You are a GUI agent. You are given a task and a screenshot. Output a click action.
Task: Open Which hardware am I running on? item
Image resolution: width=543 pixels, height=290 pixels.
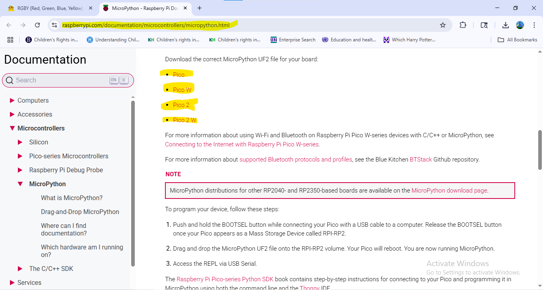[x=82, y=251]
